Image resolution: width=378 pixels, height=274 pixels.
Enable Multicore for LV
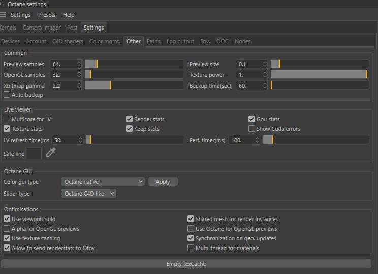click(x=7, y=119)
